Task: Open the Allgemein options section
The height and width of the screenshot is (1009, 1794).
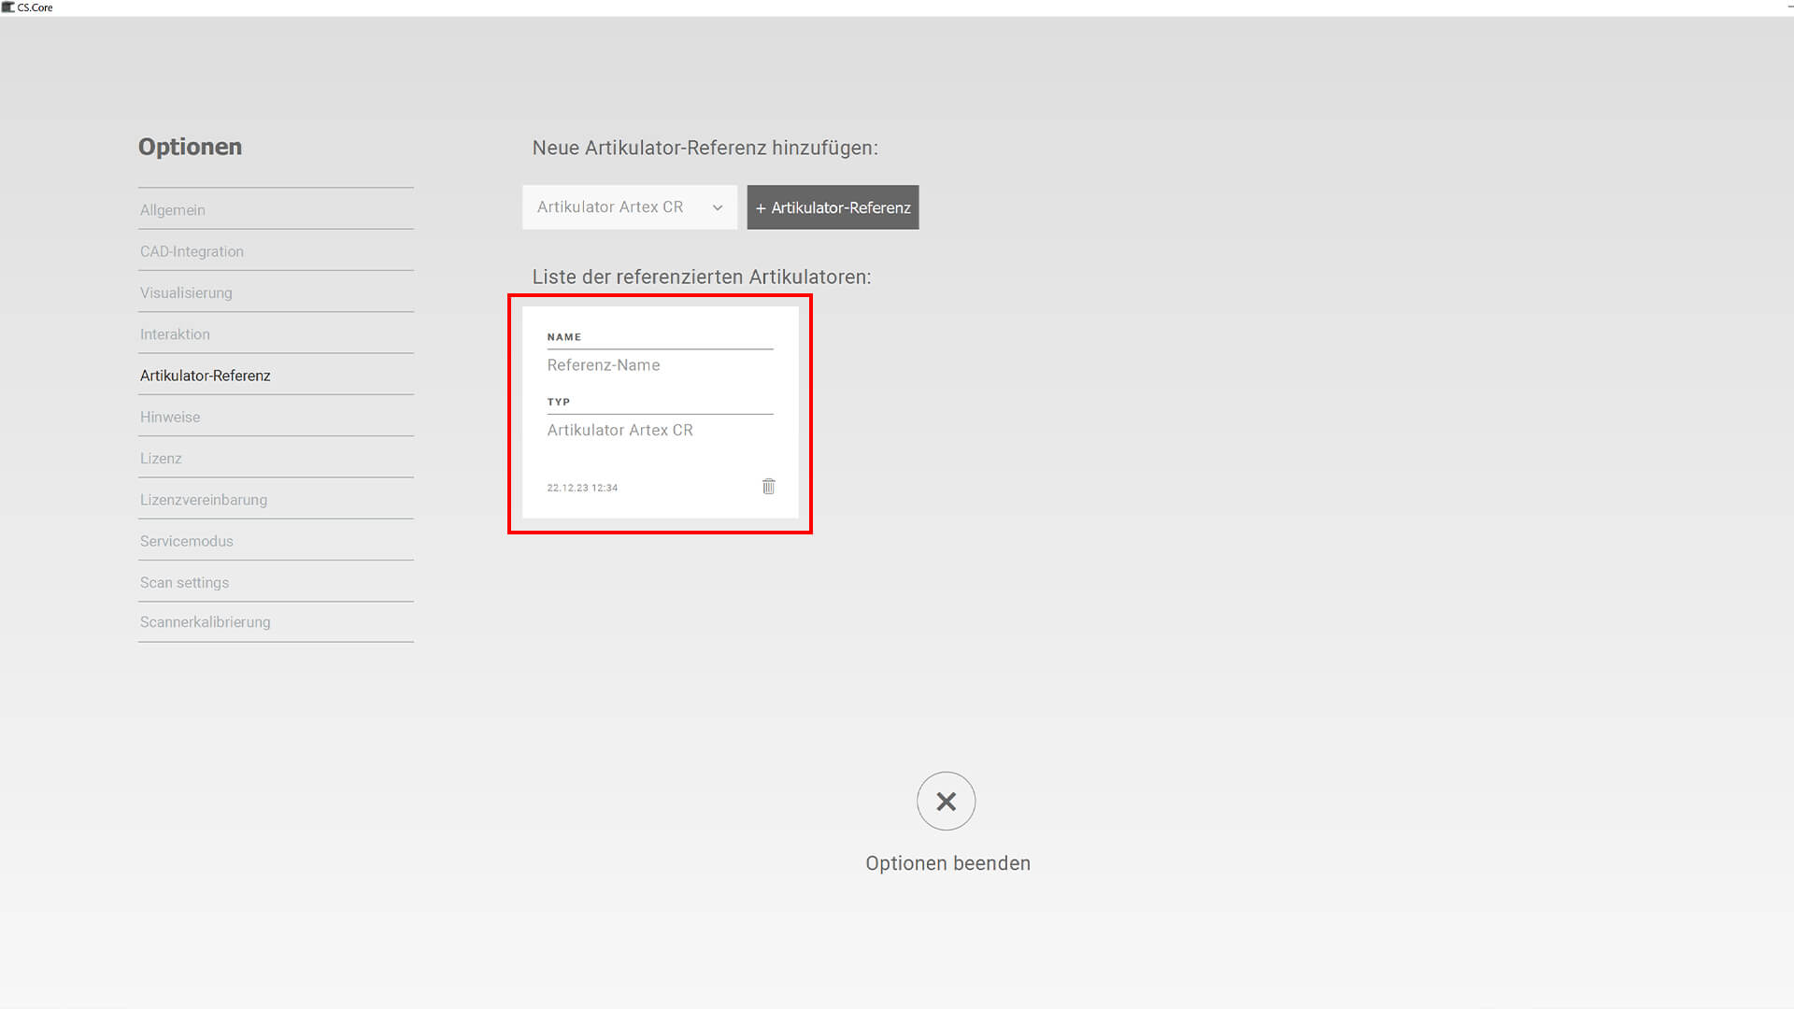Action: point(276,210)
